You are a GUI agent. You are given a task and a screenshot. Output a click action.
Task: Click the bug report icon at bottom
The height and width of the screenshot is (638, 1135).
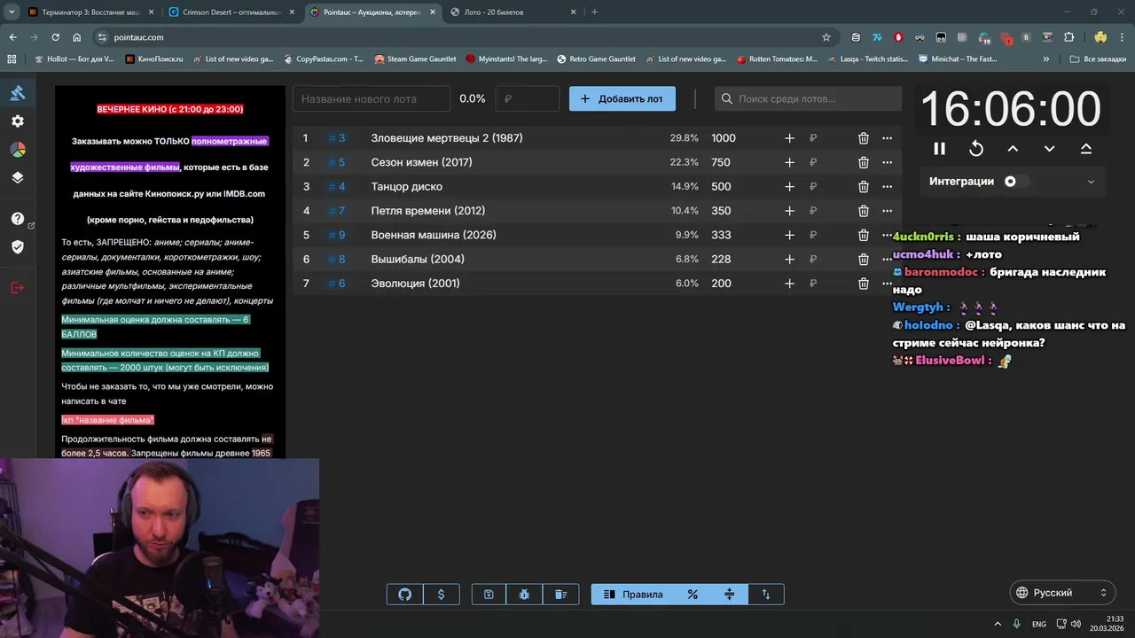(x=525, y=595)
